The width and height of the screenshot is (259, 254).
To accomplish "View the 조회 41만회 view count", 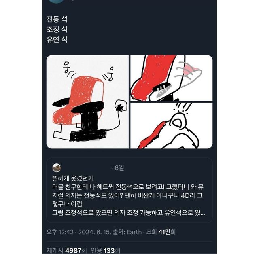I will tap(161, 232).
